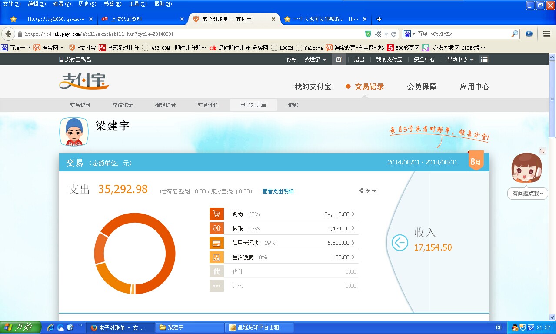Screen dimensions: 556x334
Task: Open the 书签 menu
Action: pyautogui.click(x=112, y=4)
